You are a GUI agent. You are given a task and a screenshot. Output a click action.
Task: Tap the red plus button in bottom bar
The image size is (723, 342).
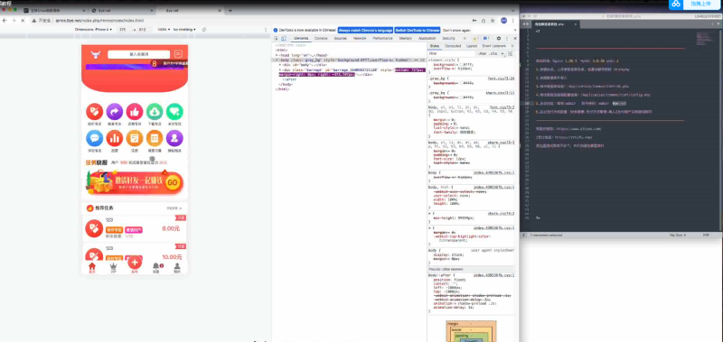click(135, 263)
